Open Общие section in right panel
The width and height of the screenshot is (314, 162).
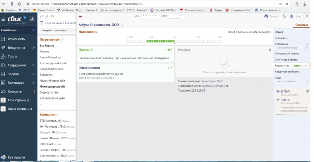[x=279, y=32]
